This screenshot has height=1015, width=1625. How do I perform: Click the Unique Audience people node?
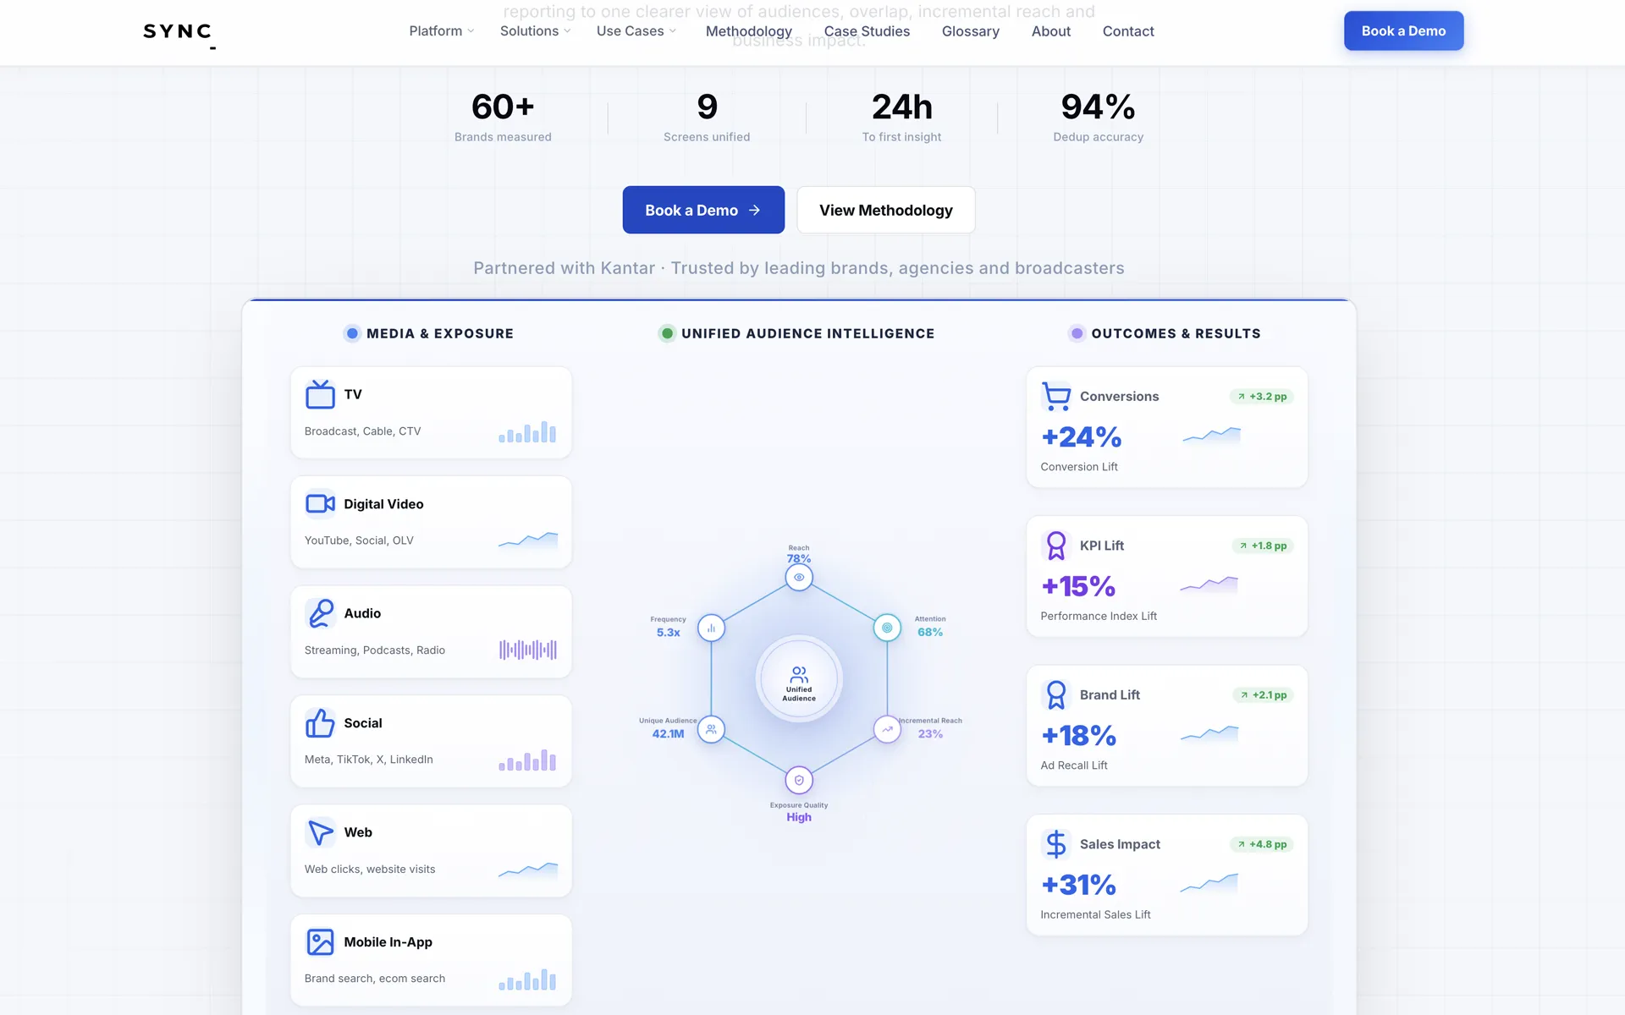(x=711, y=729)
